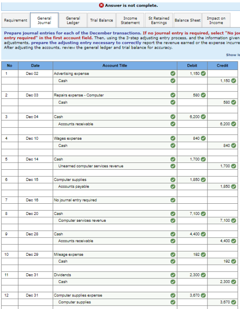Open the Income Statement tab
Image resolution: width=240 pixels, height=309 pixels.
[x=130, y=20]
